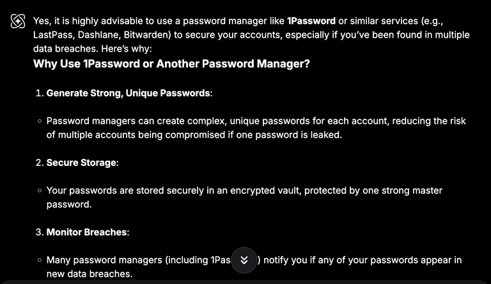Viewport: 491px width, 284px height.
Task: Click the word 'LastPass' in the intro
Action: point(52,34)
